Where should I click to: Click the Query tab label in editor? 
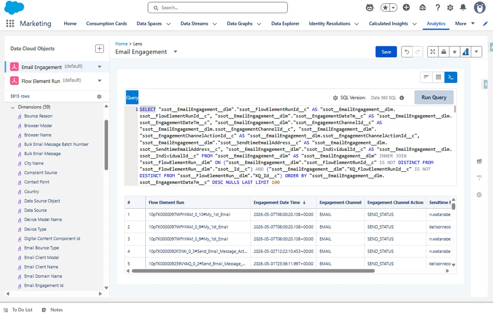[x=132, y=98]
